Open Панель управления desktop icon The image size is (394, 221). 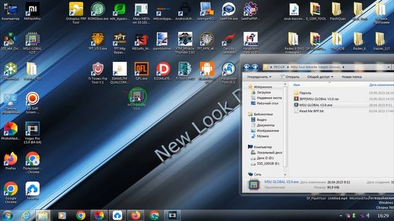(x=10, y=103)
